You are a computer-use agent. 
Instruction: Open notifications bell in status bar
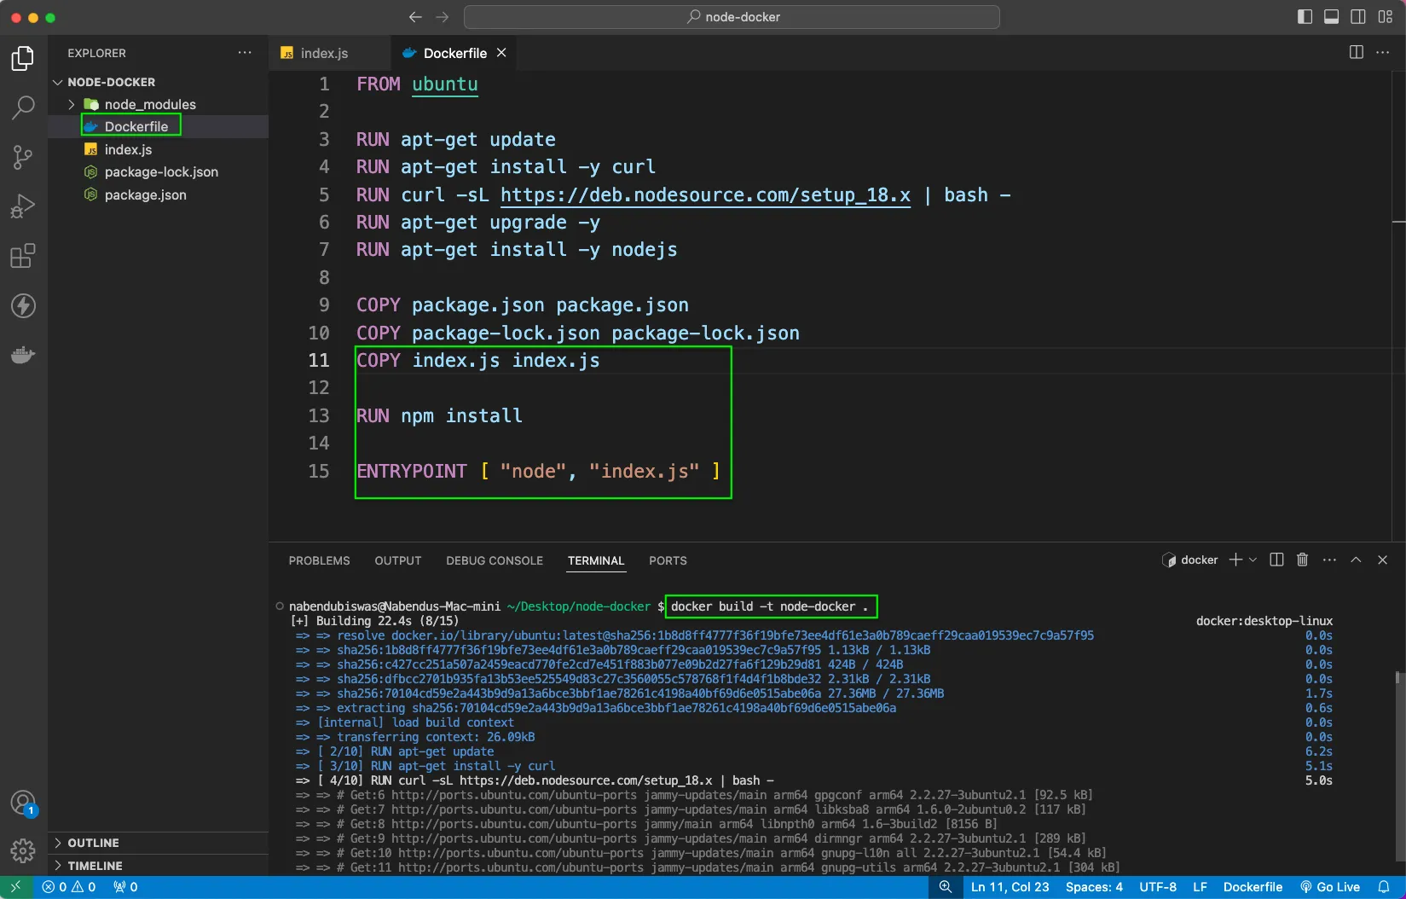(1384, 887)
